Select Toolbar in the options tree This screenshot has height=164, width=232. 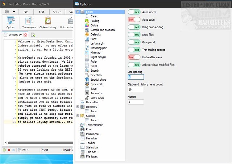pos(91,143)
